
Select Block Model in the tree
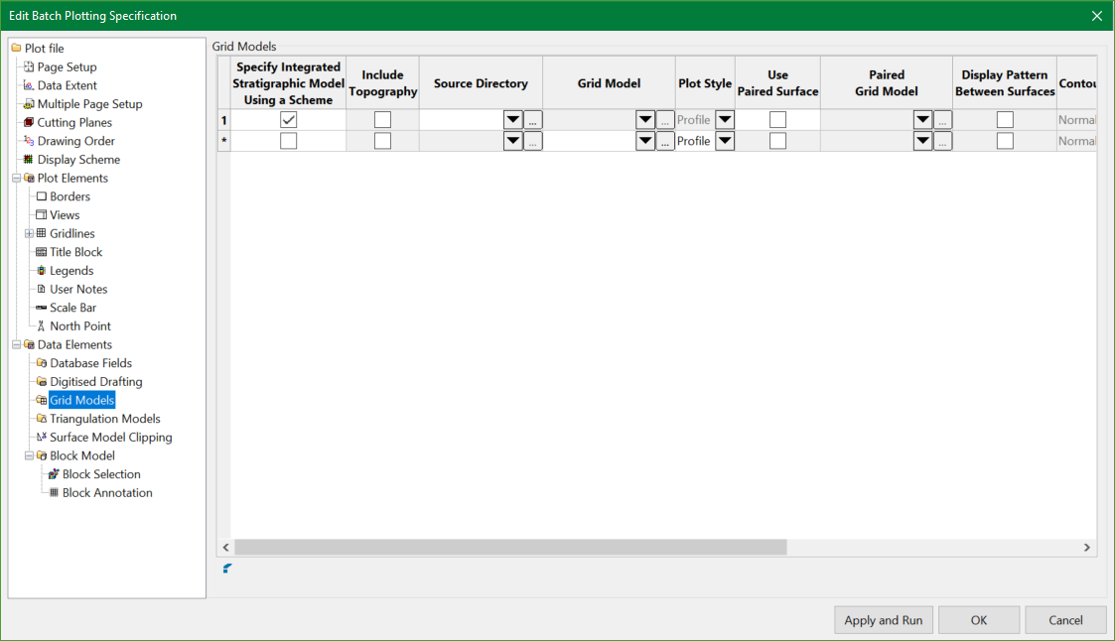click(x=81, y=455)
